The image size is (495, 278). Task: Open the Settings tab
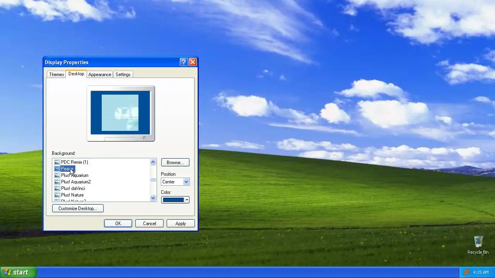click(123, 75)
